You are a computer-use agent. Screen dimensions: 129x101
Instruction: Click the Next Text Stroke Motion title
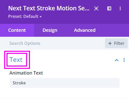pos(49,8)
